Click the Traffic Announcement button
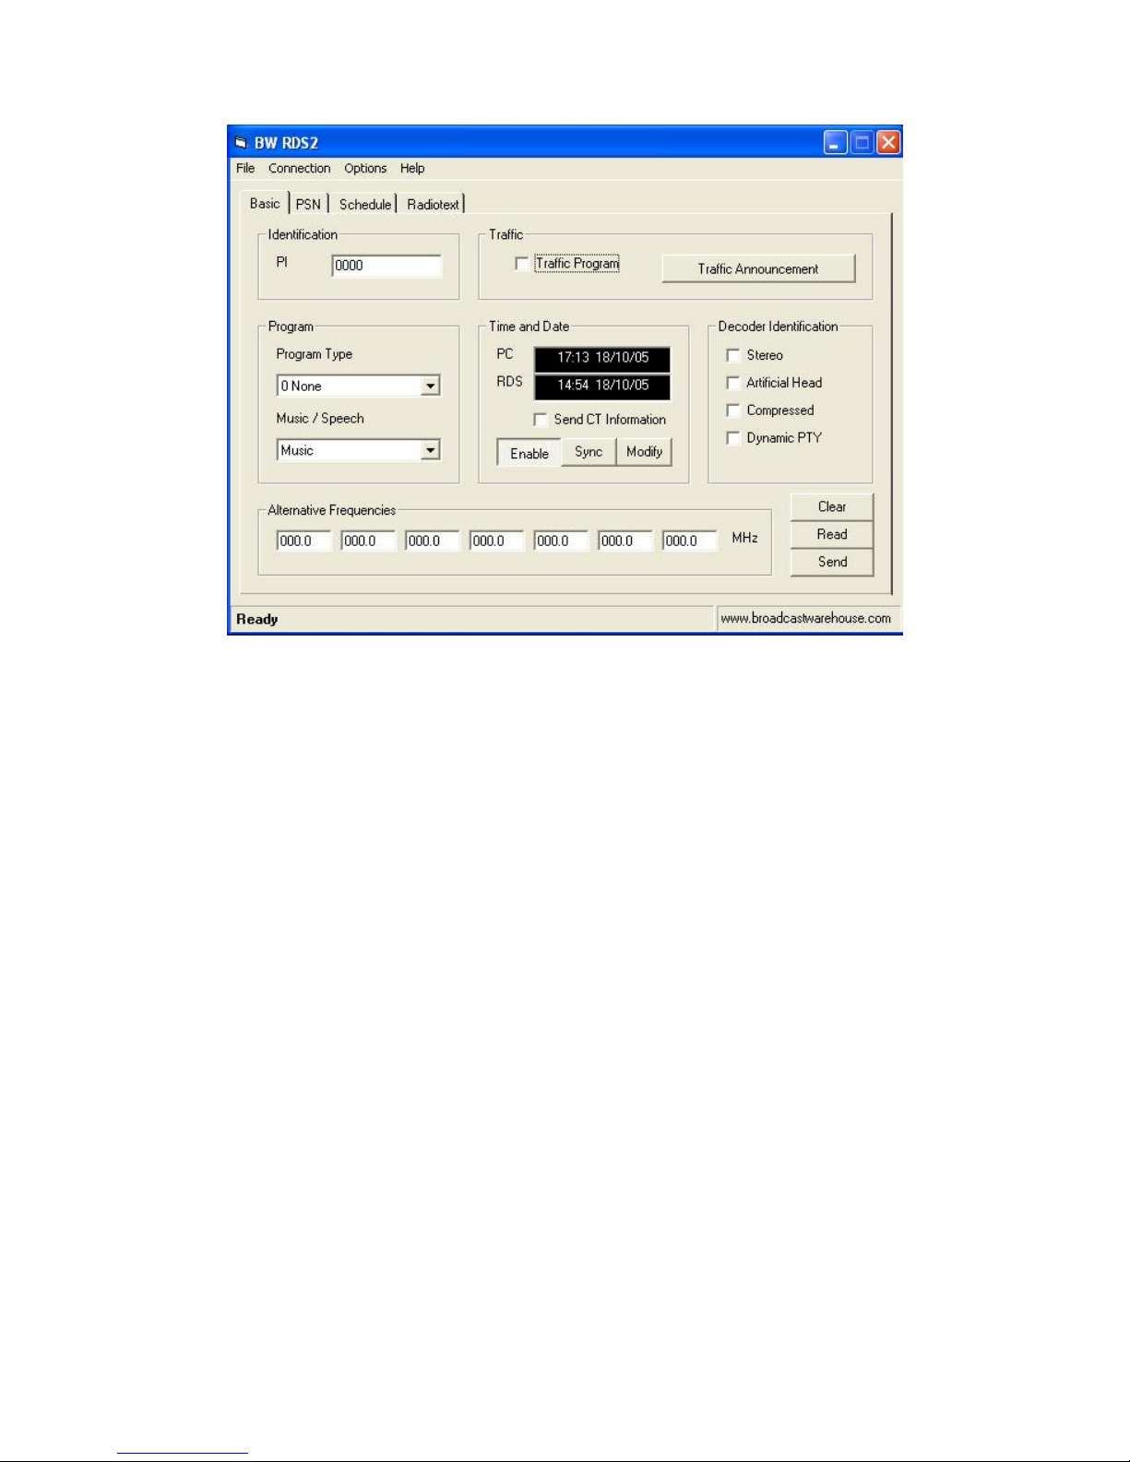Image resolution: width=1130 pixels, height=1462 pixels. 758,268
